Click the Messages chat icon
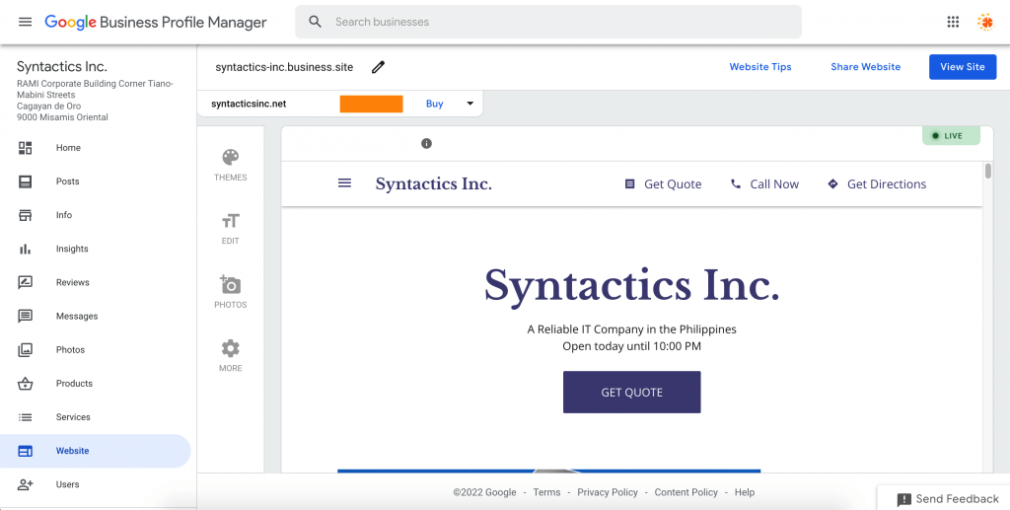Image resolution: width=1010 pixels, height=510 pixels. tap(25, 317)
